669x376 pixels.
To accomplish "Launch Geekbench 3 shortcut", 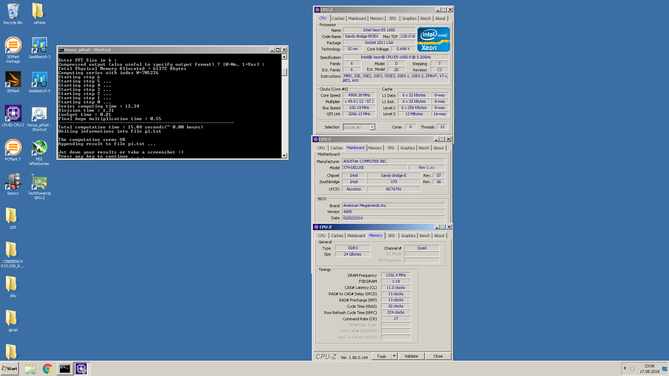I will 39,48.
